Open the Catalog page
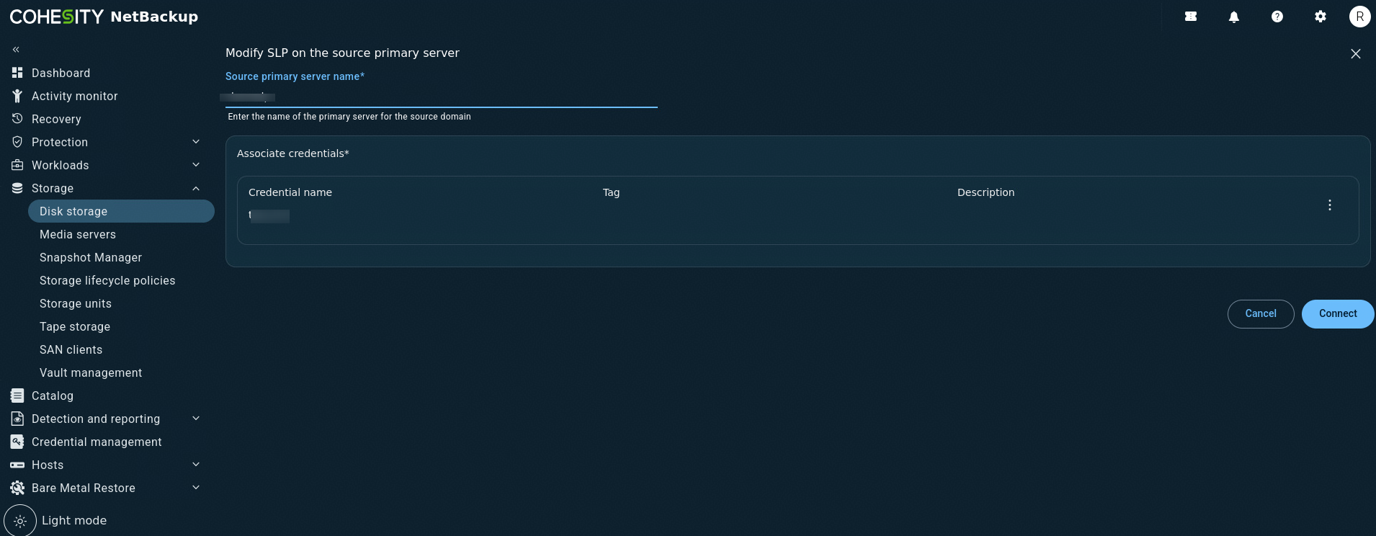The image size is (1376, 536). (53, 396)
